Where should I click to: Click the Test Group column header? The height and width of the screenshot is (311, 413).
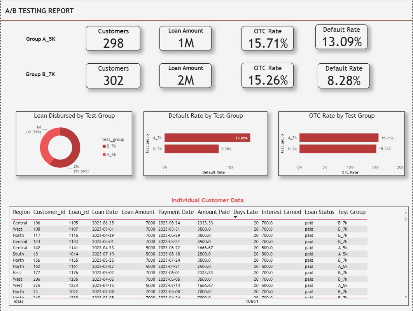tap(352, 212)
